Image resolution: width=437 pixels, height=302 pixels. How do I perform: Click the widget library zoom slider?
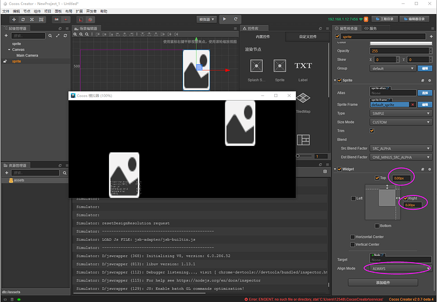pyautogui.click(x=304, y=156)
